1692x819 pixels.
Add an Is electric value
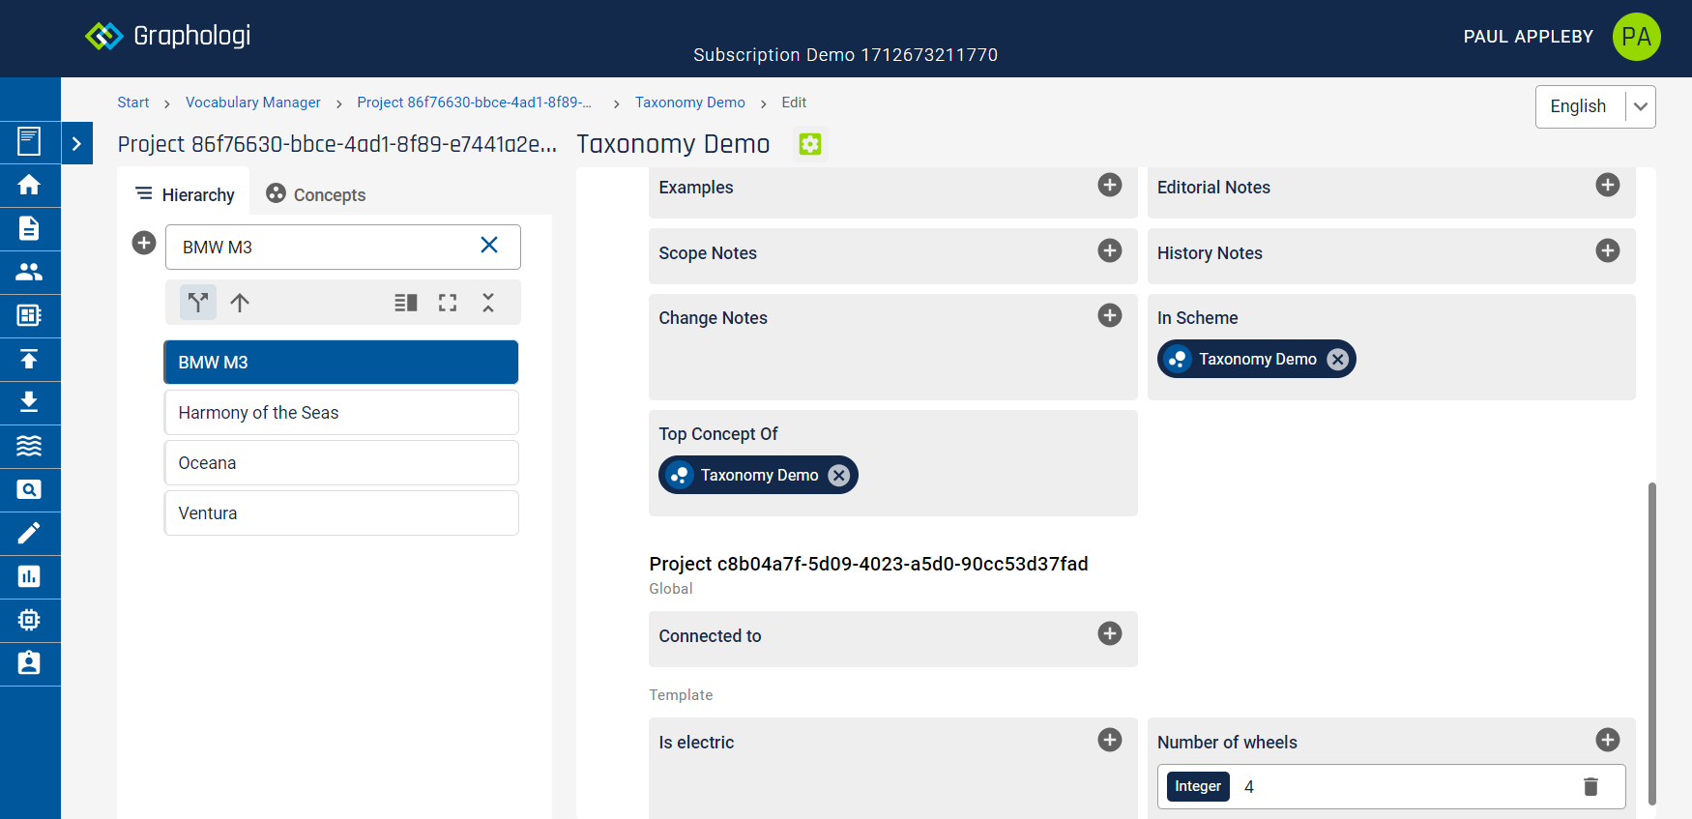(1110, 740)
